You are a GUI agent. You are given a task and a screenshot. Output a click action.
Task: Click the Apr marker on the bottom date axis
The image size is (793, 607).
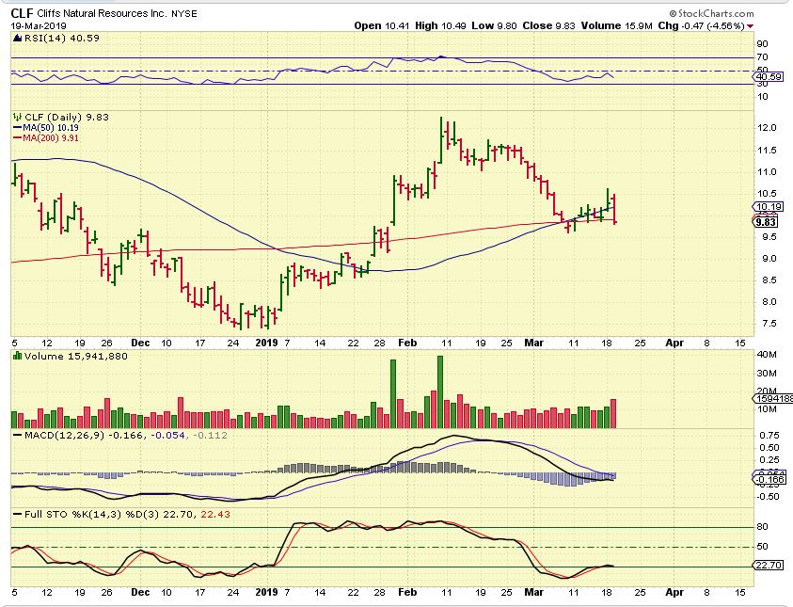(x=672, y=595)
